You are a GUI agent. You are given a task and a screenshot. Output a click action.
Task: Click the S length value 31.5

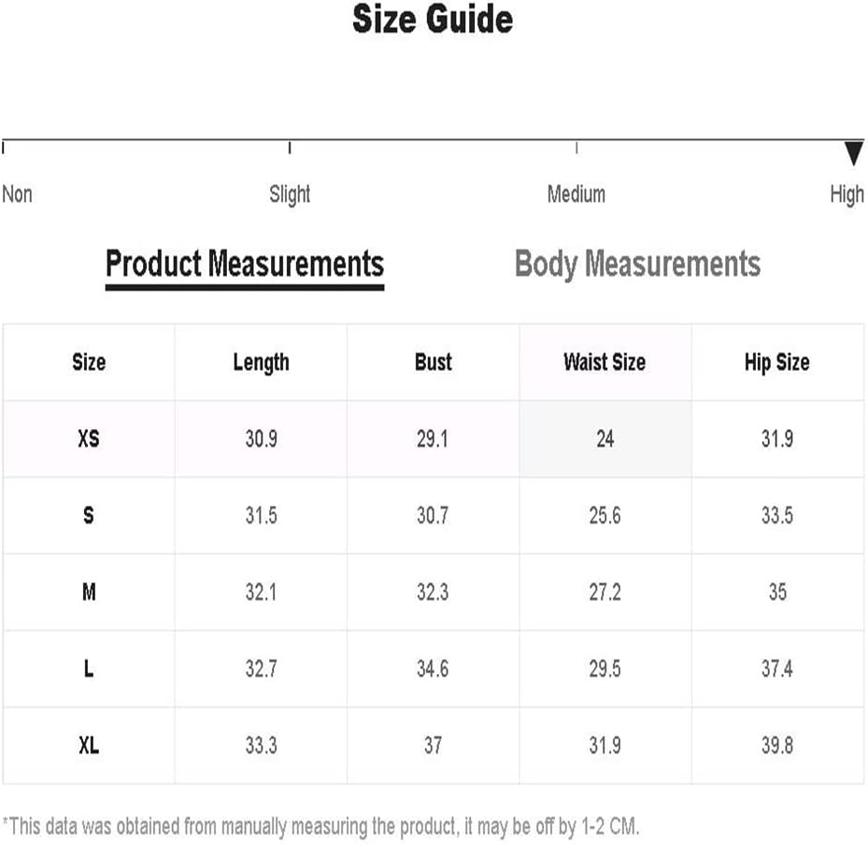click(x=262, y=516)
